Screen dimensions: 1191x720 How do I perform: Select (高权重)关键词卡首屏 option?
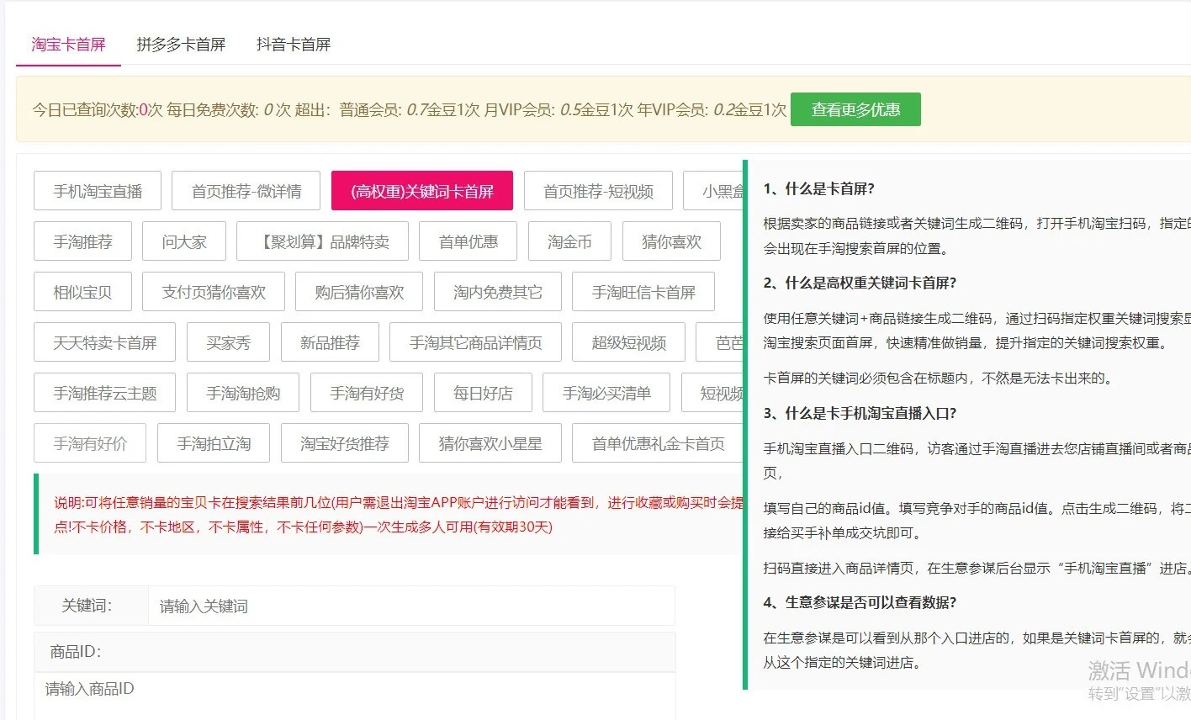[x=422, y=191]
